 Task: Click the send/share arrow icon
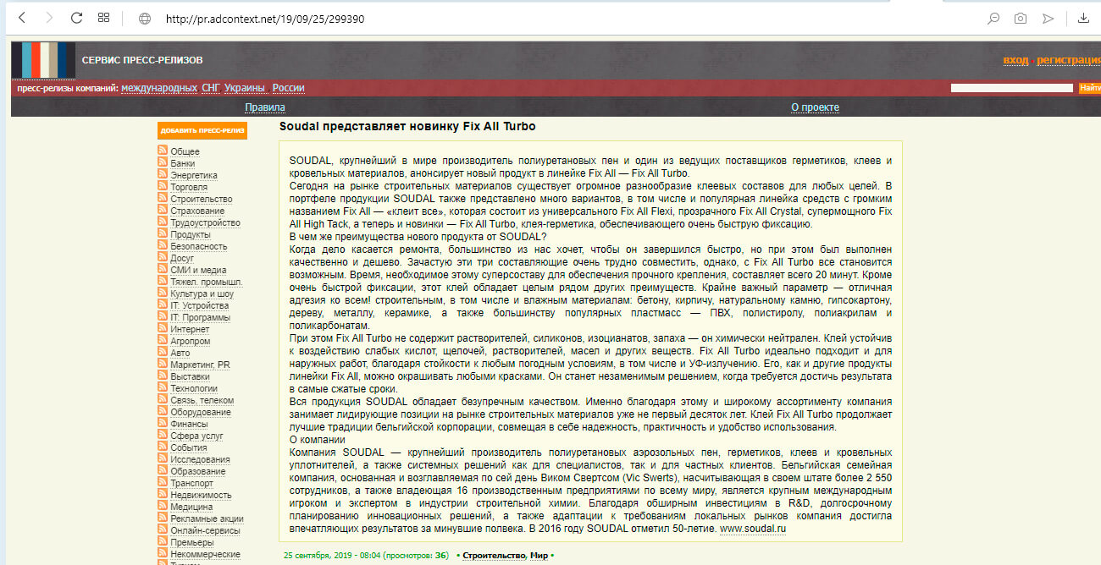pos(1048,19)
